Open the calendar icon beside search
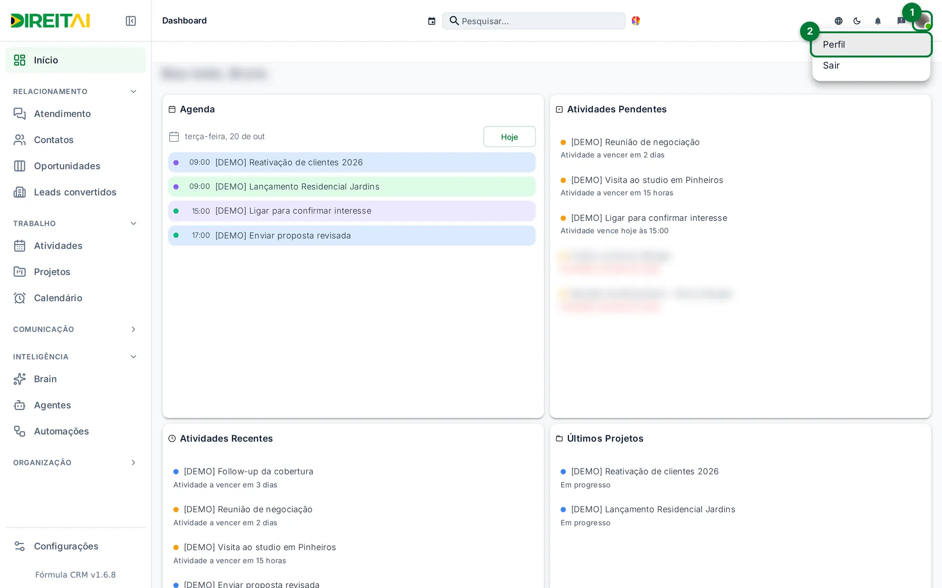942x588 pixels. (x=432, y=21)
